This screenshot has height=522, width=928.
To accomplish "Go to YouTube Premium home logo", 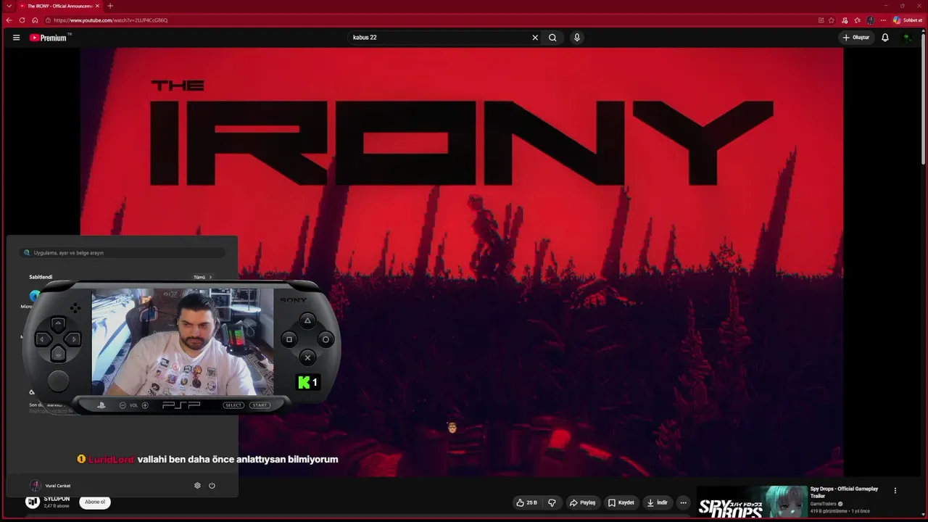I will click(49, 38).
